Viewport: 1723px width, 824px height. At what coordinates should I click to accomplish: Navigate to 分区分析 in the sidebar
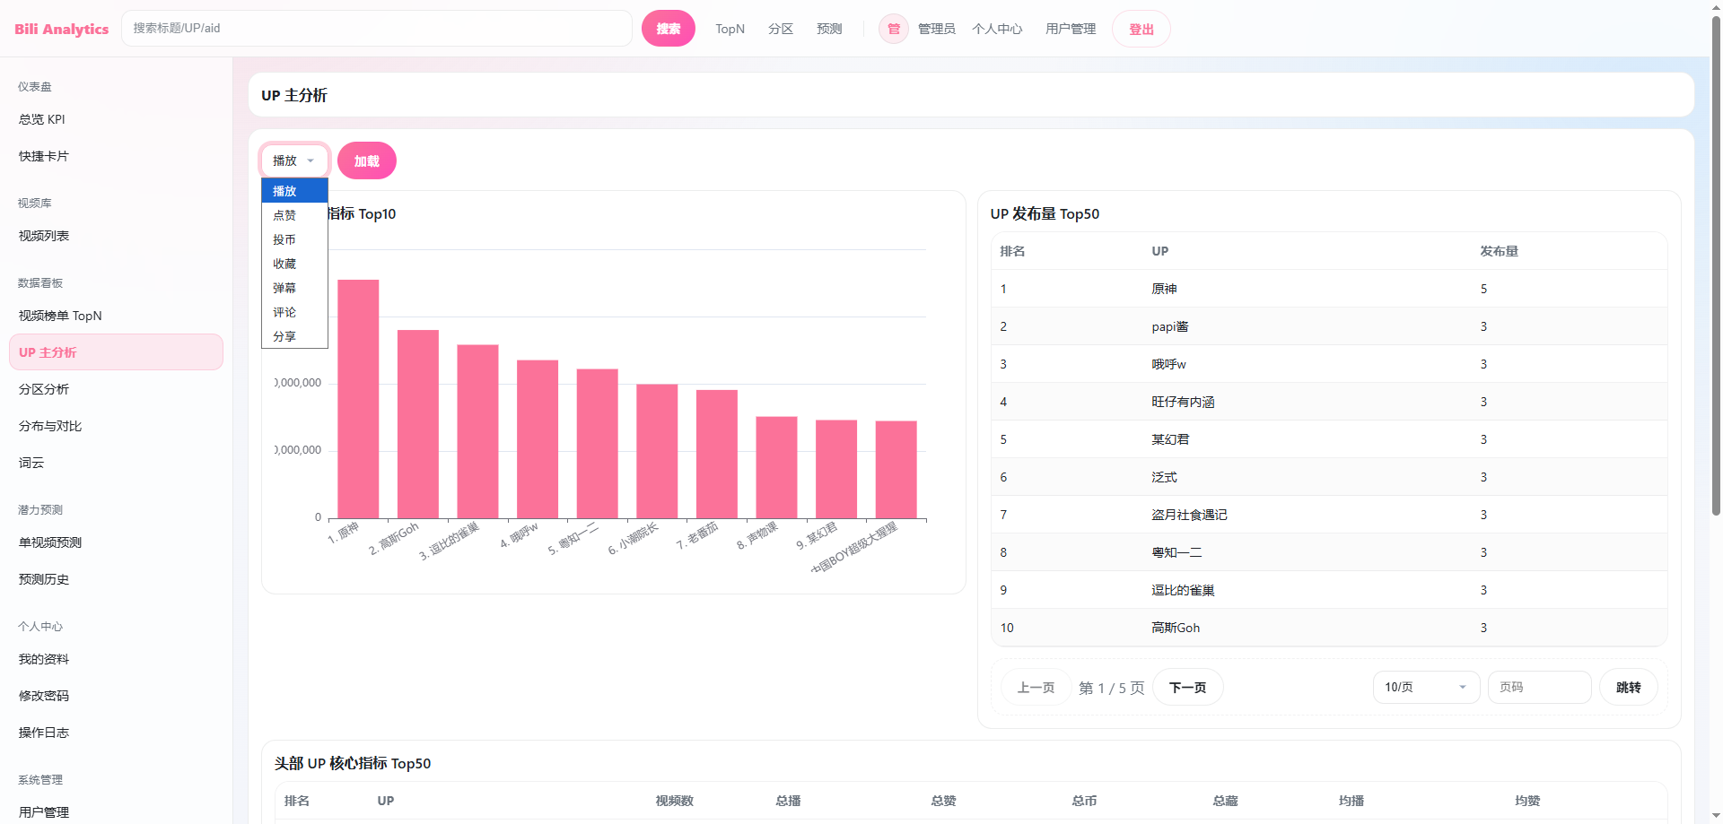pyautogui.click(x=44, y=389)
